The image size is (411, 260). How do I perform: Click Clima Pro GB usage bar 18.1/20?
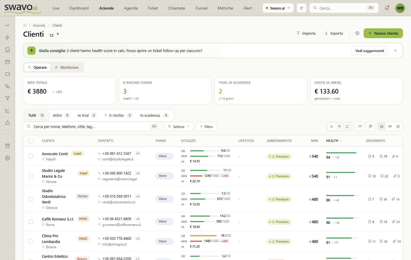click(x=204, y=236)
